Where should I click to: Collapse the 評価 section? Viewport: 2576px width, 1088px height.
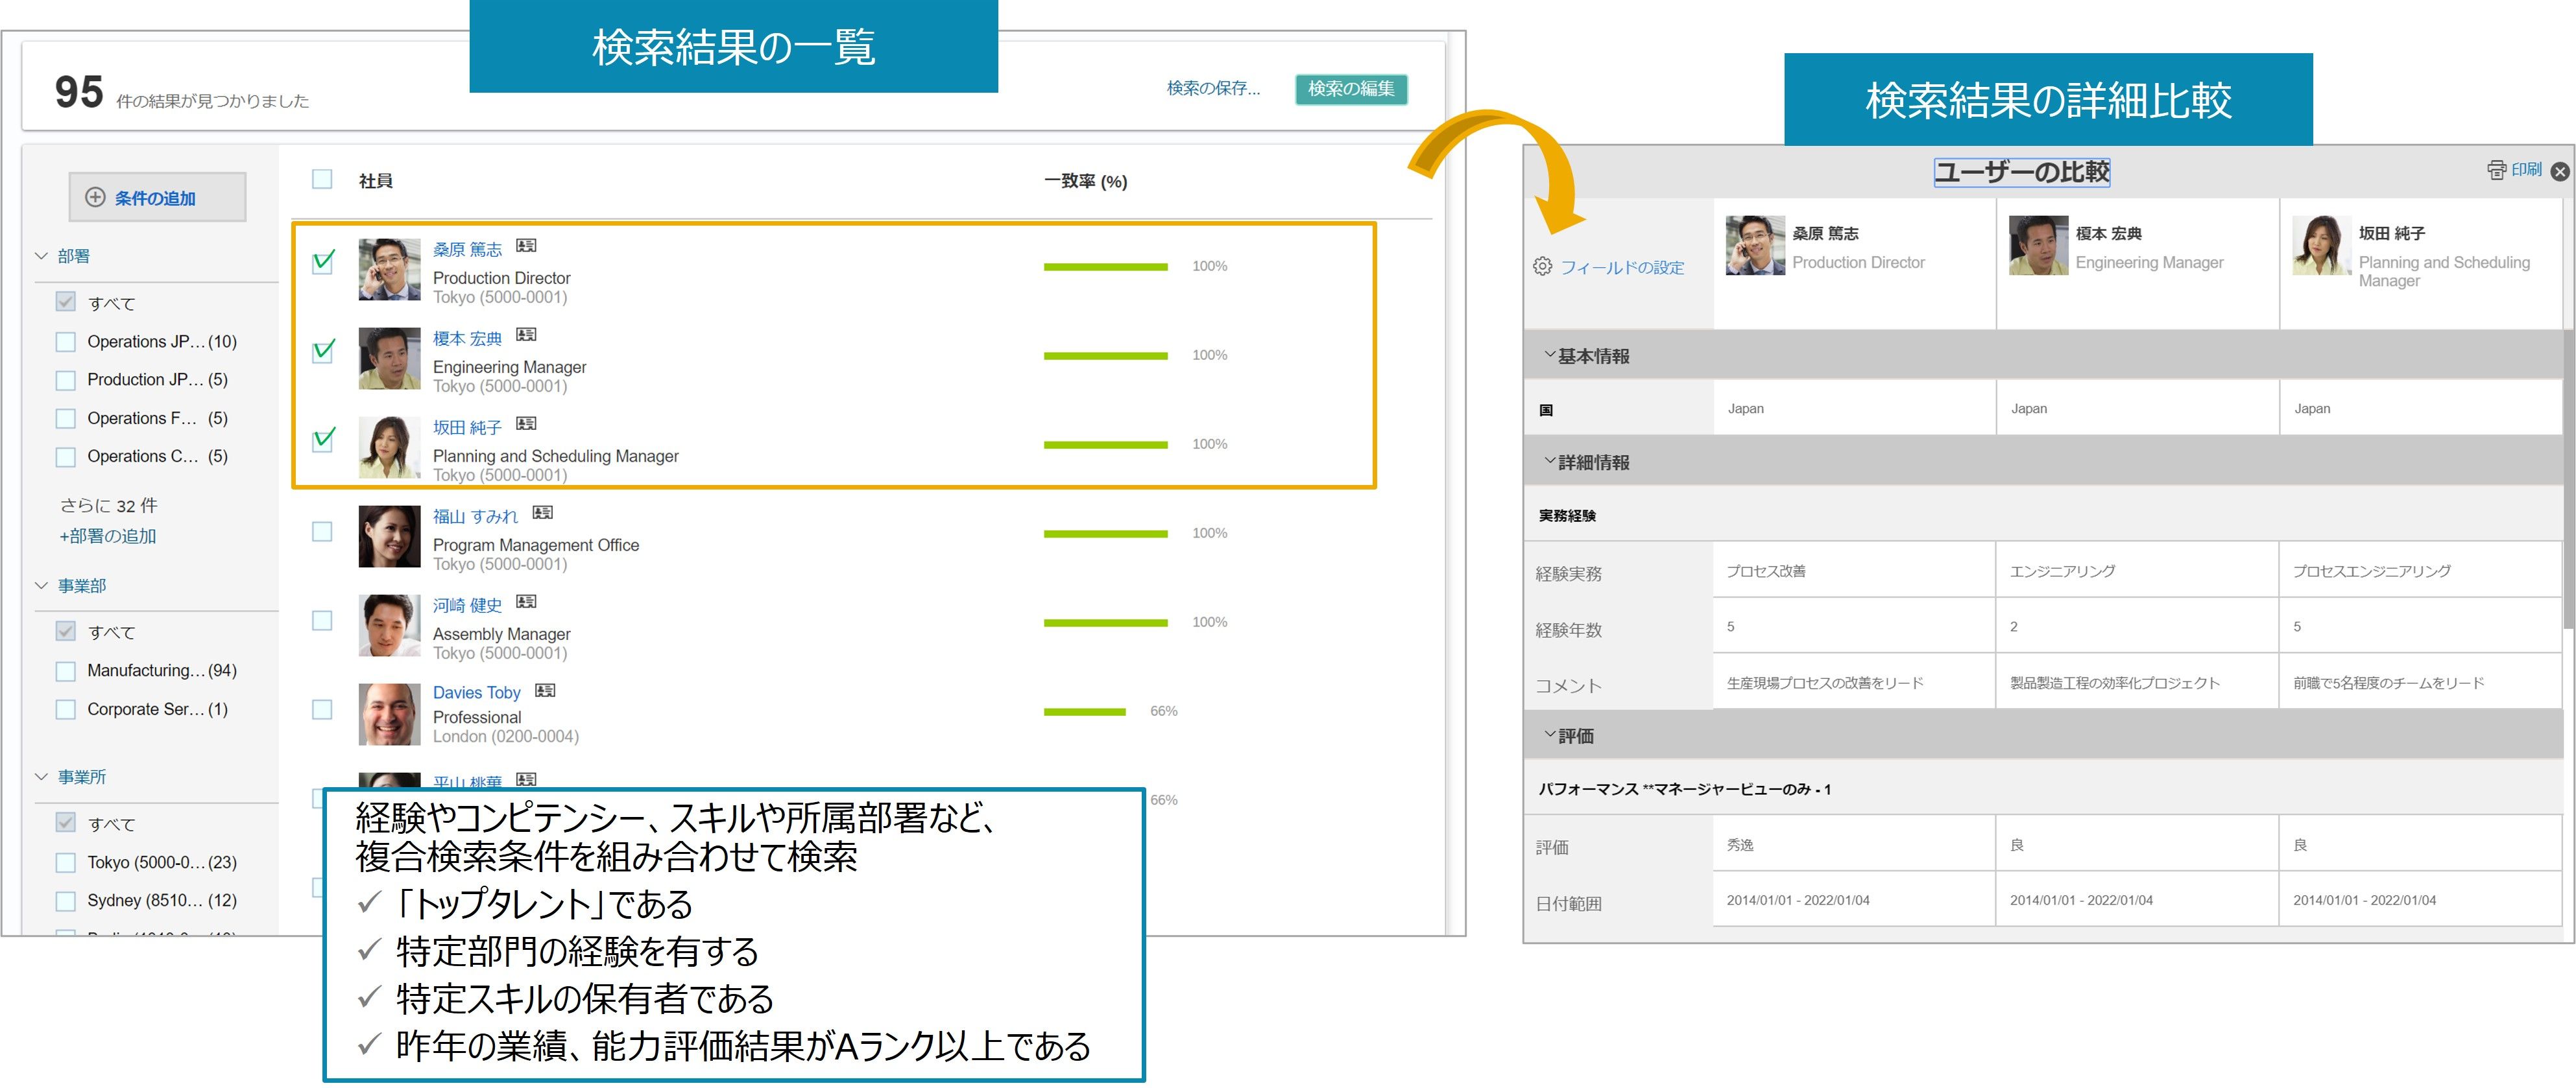(x=1550, y=735)
